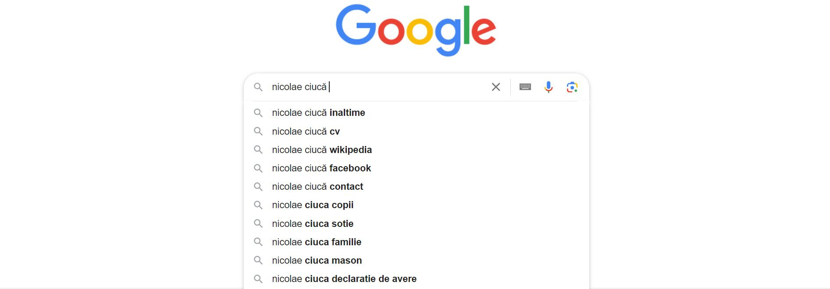Select suggestion 'nicolae ciucă inaltime'

[318, 113]
